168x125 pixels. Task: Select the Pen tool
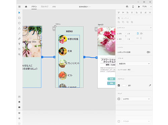pos(19,39)
